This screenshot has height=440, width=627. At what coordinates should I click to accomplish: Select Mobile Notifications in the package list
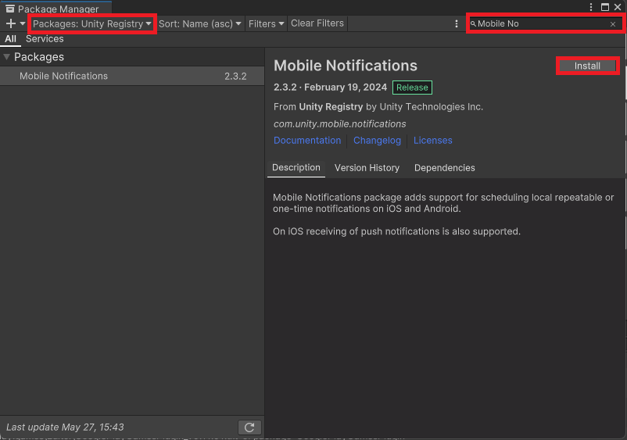[x=132, y=76]
